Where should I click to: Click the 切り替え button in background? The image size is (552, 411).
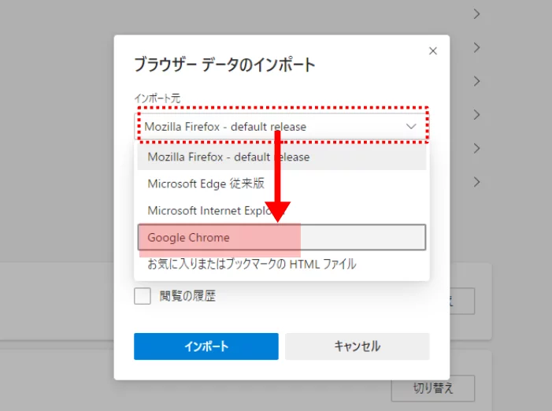[x=432, y=388]
